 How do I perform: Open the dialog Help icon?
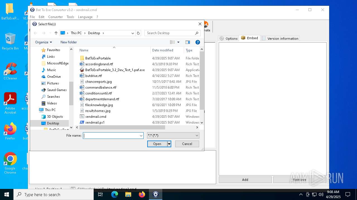pyautogui.click(x=198, y=42)
